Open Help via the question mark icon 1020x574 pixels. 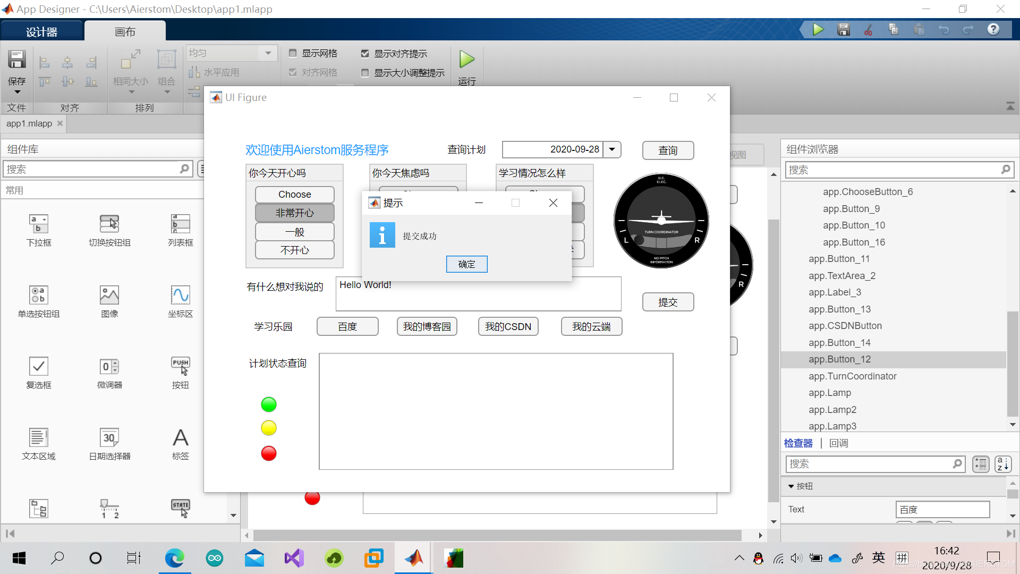[x=993, y=29]
